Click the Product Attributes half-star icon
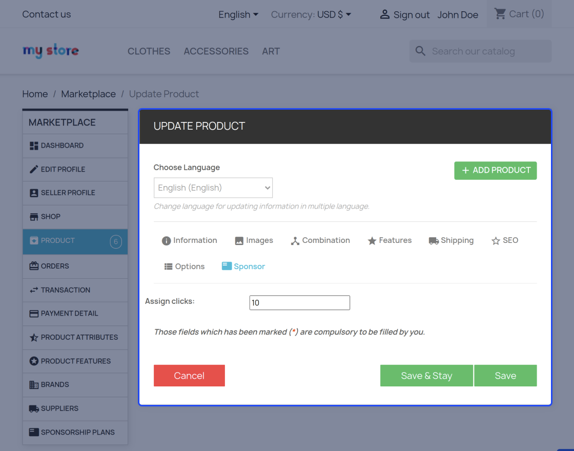Image resolution: width=574 pixels, height=451 pixels. click(x=34, y=338)
